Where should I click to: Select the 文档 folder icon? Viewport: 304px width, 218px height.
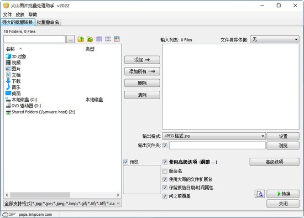[x=8, y=75]
